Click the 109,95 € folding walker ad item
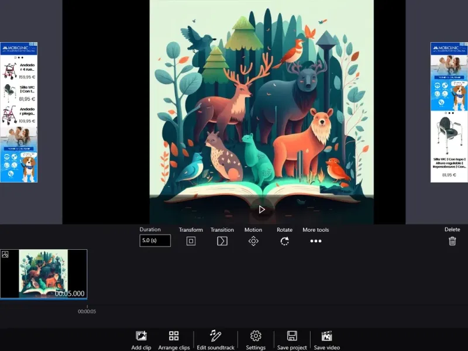The height and width of the screenshot is (351, 468). (19, 115)
